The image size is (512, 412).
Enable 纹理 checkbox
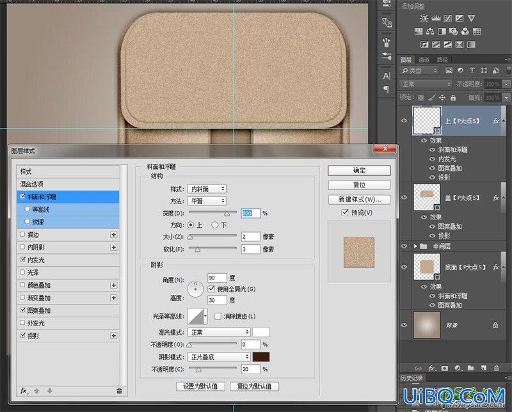point(27,221)
